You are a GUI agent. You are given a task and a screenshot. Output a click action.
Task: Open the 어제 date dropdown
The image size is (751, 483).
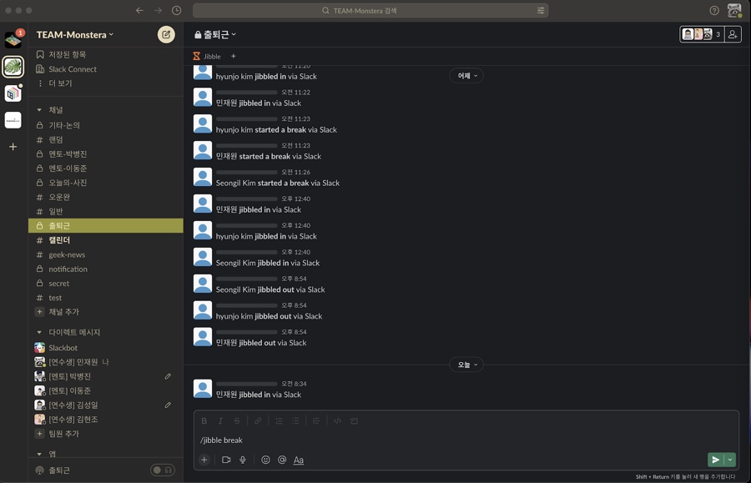pyautogui.click(x=466, y=76)
